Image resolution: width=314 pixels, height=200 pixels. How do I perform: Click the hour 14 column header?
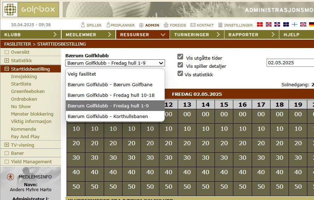pyautogui.click(x=205, y=105)
